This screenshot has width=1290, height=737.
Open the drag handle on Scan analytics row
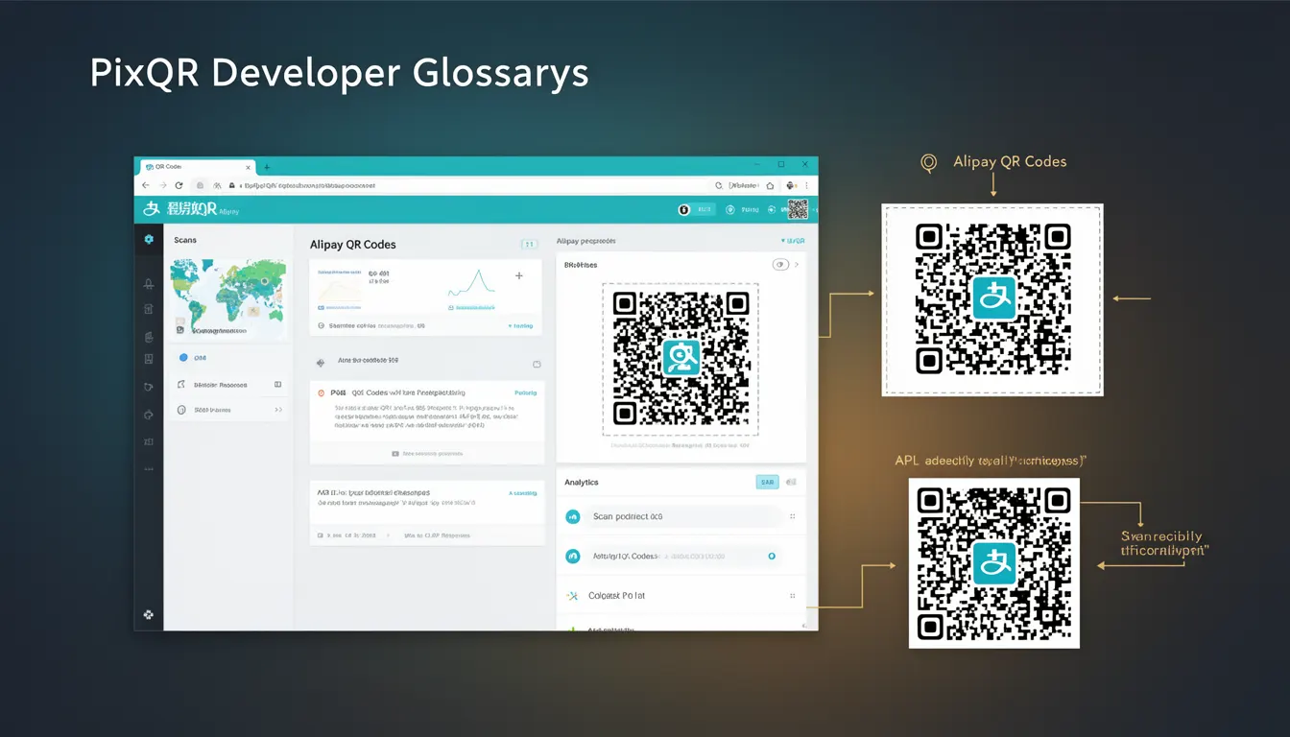click(793, 516)
